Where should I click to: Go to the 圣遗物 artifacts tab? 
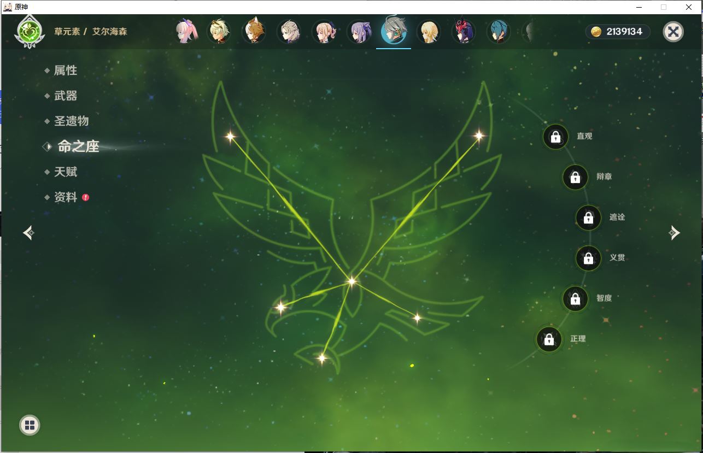click(x=71, y=121)
